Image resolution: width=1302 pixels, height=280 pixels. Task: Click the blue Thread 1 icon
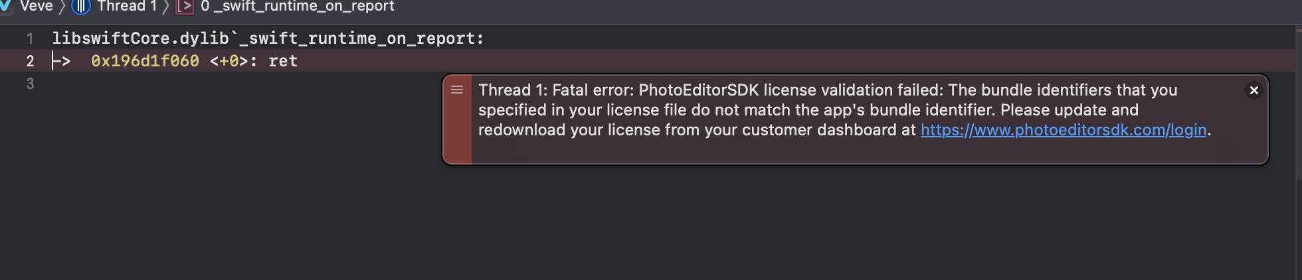(x=80, y=7)
